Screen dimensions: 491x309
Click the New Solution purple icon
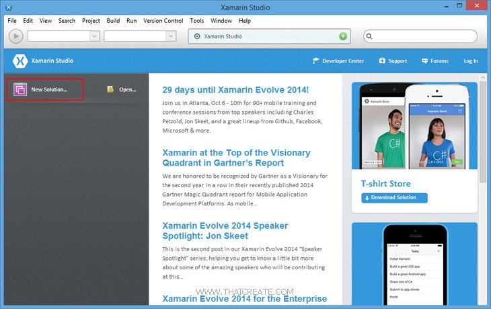point(20,90)
